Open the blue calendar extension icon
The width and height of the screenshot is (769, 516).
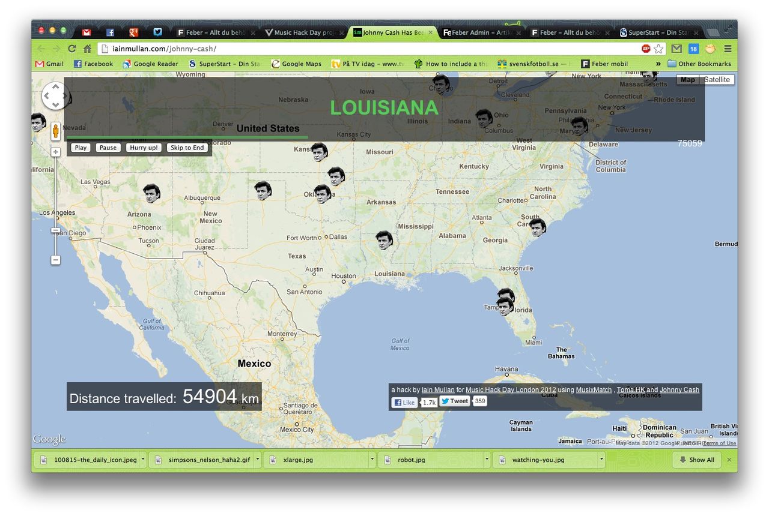click(693, 49)
